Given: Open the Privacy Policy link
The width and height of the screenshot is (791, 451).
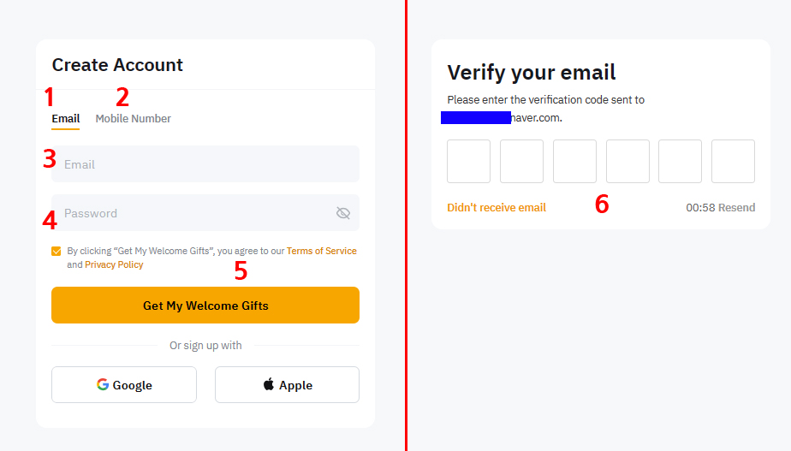Looking at the screenshot, I should (114, 265).
